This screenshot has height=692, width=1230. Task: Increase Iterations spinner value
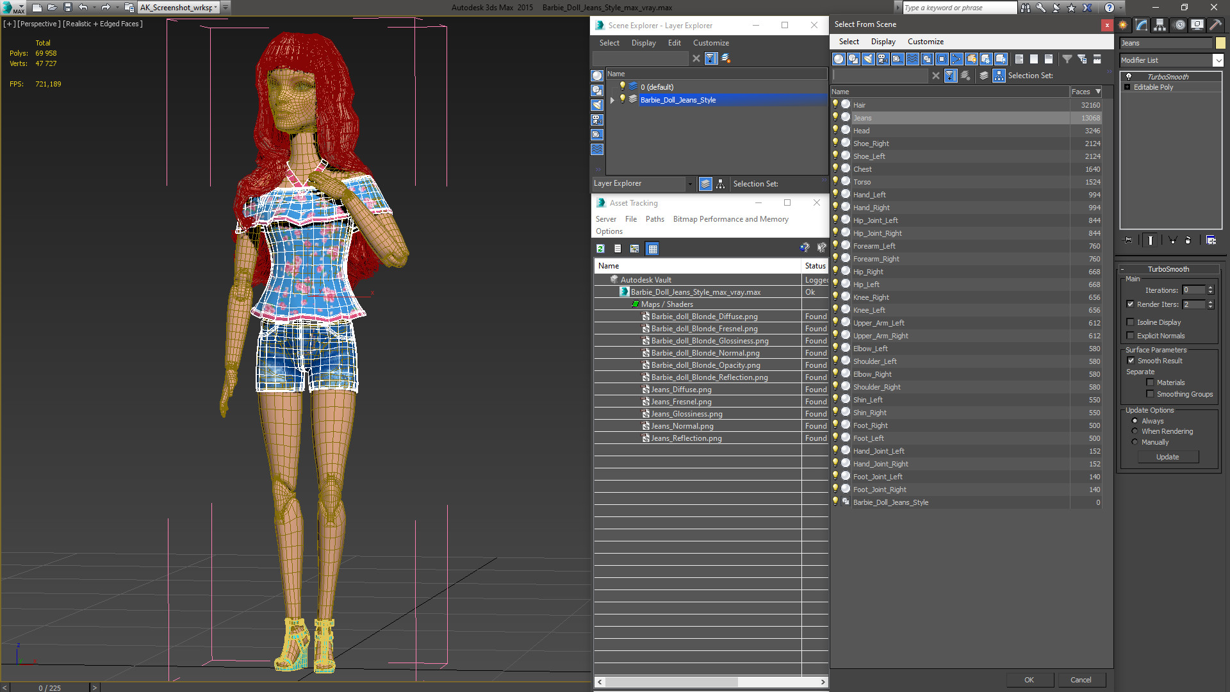(1211, 288)
